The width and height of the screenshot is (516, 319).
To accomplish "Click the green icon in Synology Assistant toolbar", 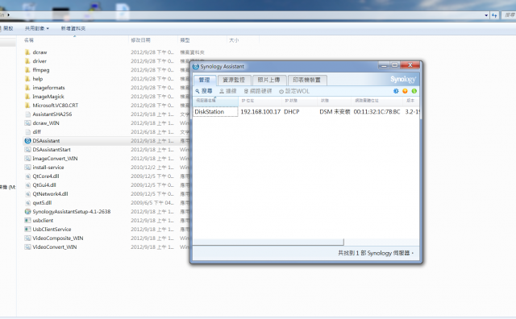I will 414,91.
